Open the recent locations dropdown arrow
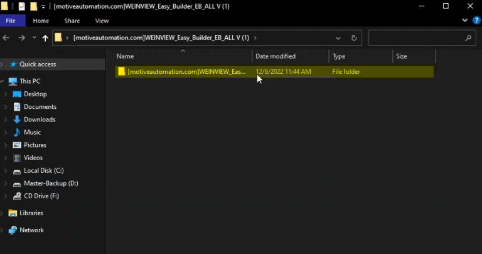482x254 pixels. [x=34, y=38]
